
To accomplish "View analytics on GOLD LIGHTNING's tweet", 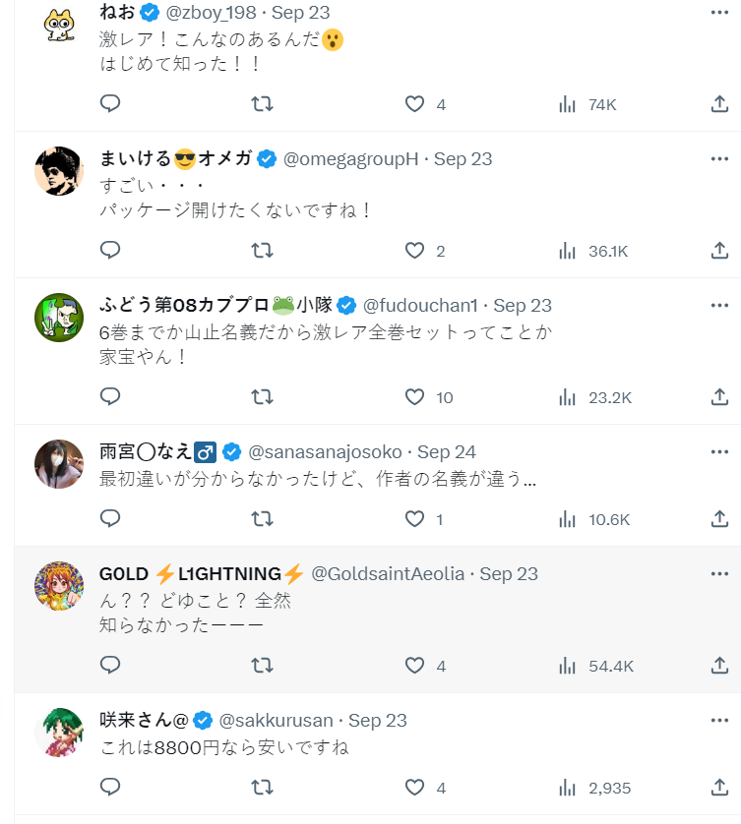I will tap(568, 666).
